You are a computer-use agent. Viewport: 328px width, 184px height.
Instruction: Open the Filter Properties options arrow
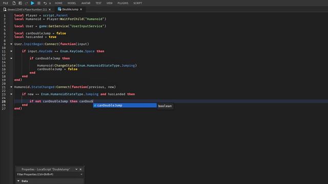click(x=81, y=174)
